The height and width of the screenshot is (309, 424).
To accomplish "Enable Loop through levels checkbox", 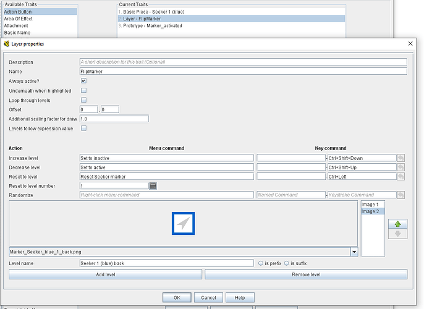I will click(x=83, y=100).
